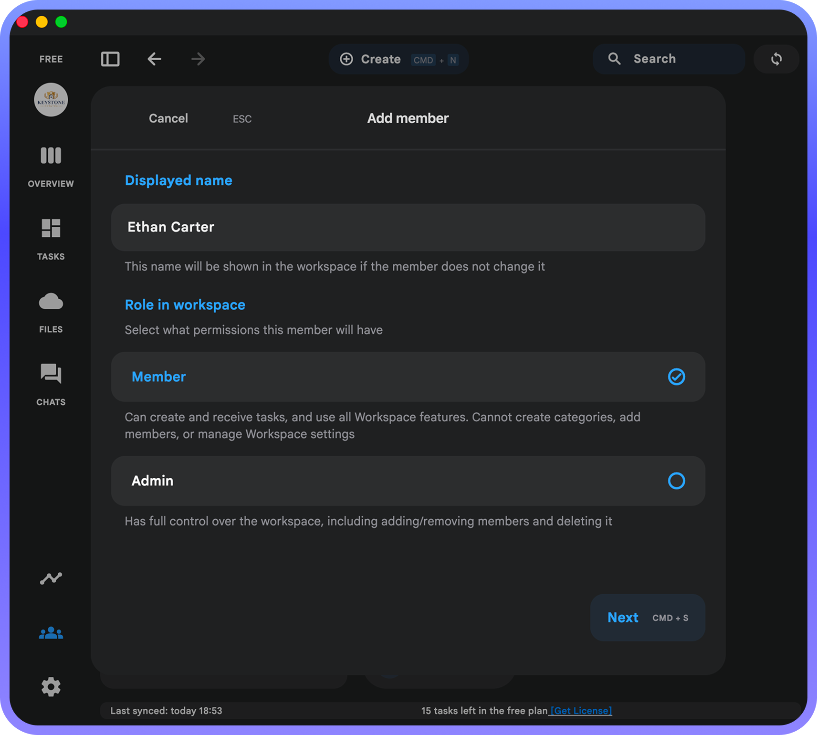Open the analytics chart icon
The width and height of the screenshot is (817, 735).
(51, 578)
